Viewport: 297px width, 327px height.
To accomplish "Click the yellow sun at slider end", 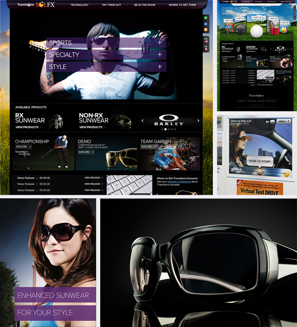I will tap(286, 173).
